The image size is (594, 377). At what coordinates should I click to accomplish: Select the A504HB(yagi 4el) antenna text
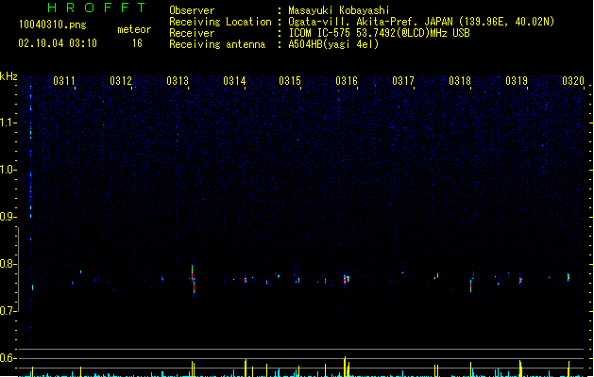coord(333,44)
